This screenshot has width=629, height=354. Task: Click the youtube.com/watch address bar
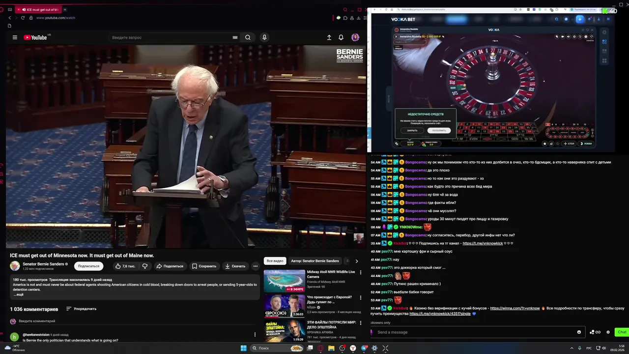pyautogui.click(x=56, y=18)
